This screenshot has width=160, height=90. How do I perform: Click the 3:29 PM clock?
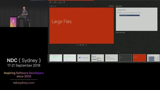tap(111, 6)
